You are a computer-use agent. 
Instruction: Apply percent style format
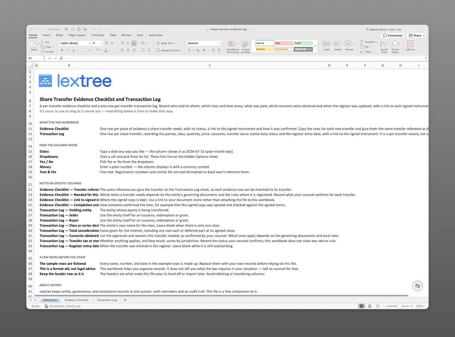pos(198,50)
